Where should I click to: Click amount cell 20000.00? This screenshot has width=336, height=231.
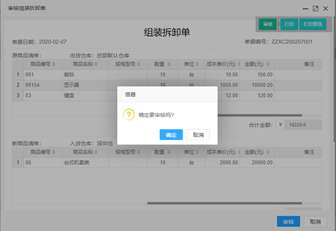pos(257,162)
